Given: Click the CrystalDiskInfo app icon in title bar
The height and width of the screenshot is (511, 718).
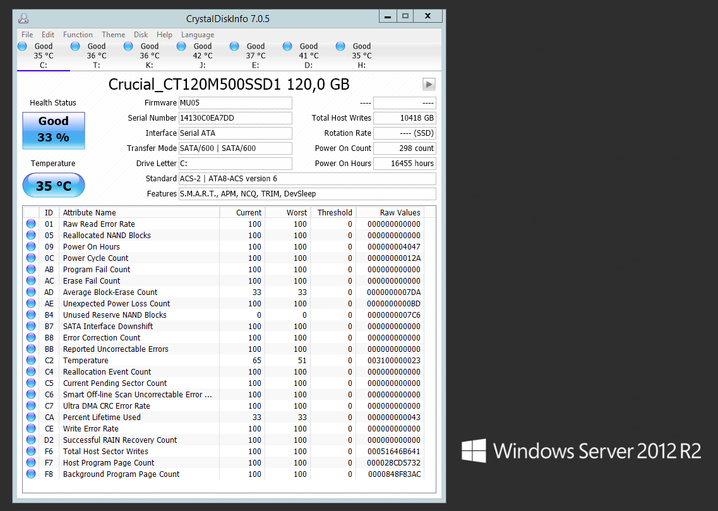Looking at the screenshot, I should coord(23,18).
